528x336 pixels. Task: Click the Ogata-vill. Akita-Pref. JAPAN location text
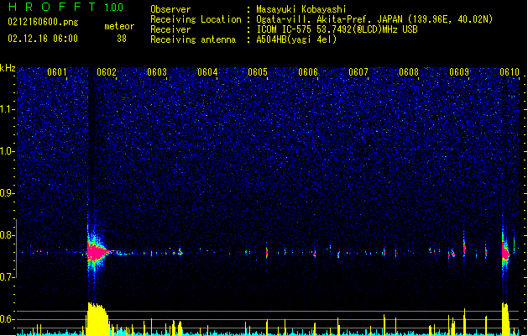[374, 19]
